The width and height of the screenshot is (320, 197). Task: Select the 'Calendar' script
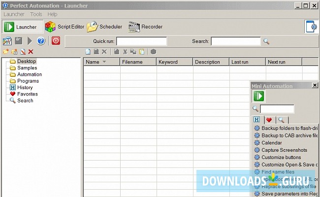point(272,143)
